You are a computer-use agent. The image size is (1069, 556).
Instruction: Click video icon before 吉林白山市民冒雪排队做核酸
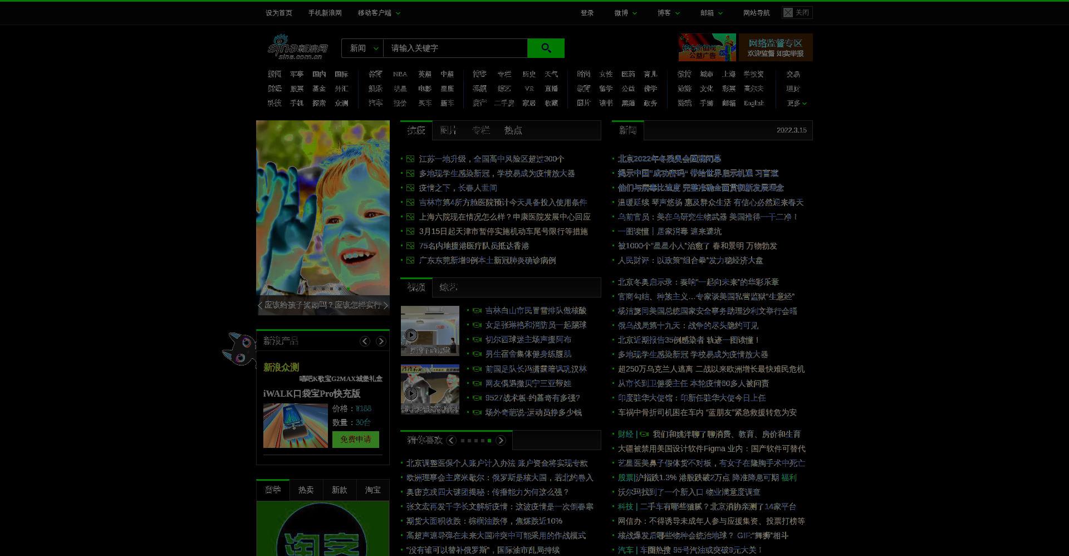point(477,311)
